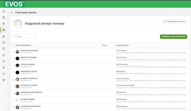191x111 pixels.
Task: Check the box for AVAZOV SHAHZODBEK
Action: pyautogui.click(x=14, y=51)
